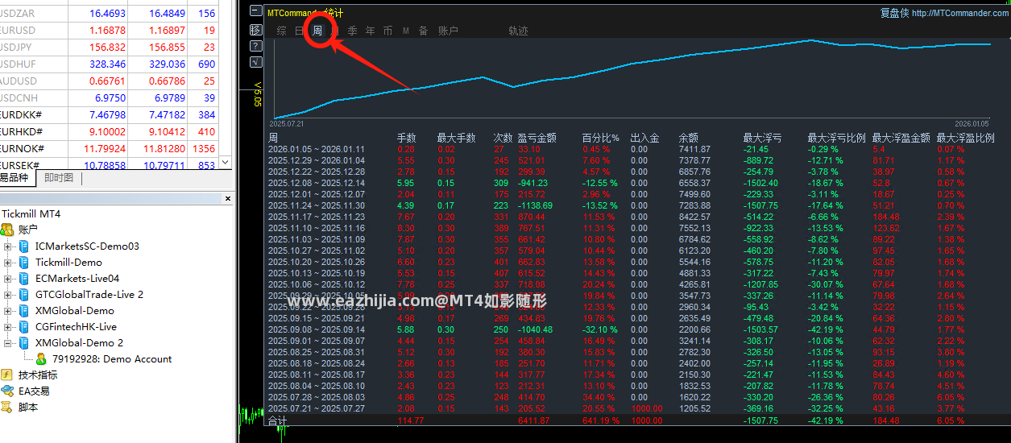1011x443 pixels.
Task: Select the USDHUF row in market watch
Action: click(x=109, y=64)
